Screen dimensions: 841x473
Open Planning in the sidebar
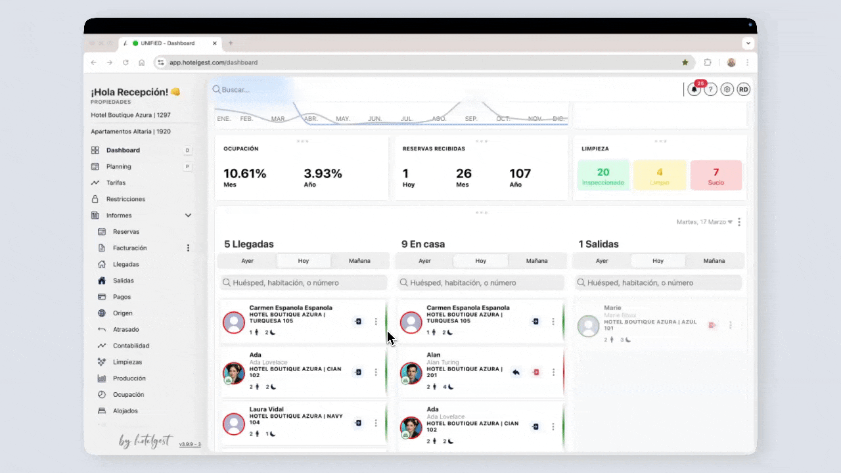(x=119, y=167)
